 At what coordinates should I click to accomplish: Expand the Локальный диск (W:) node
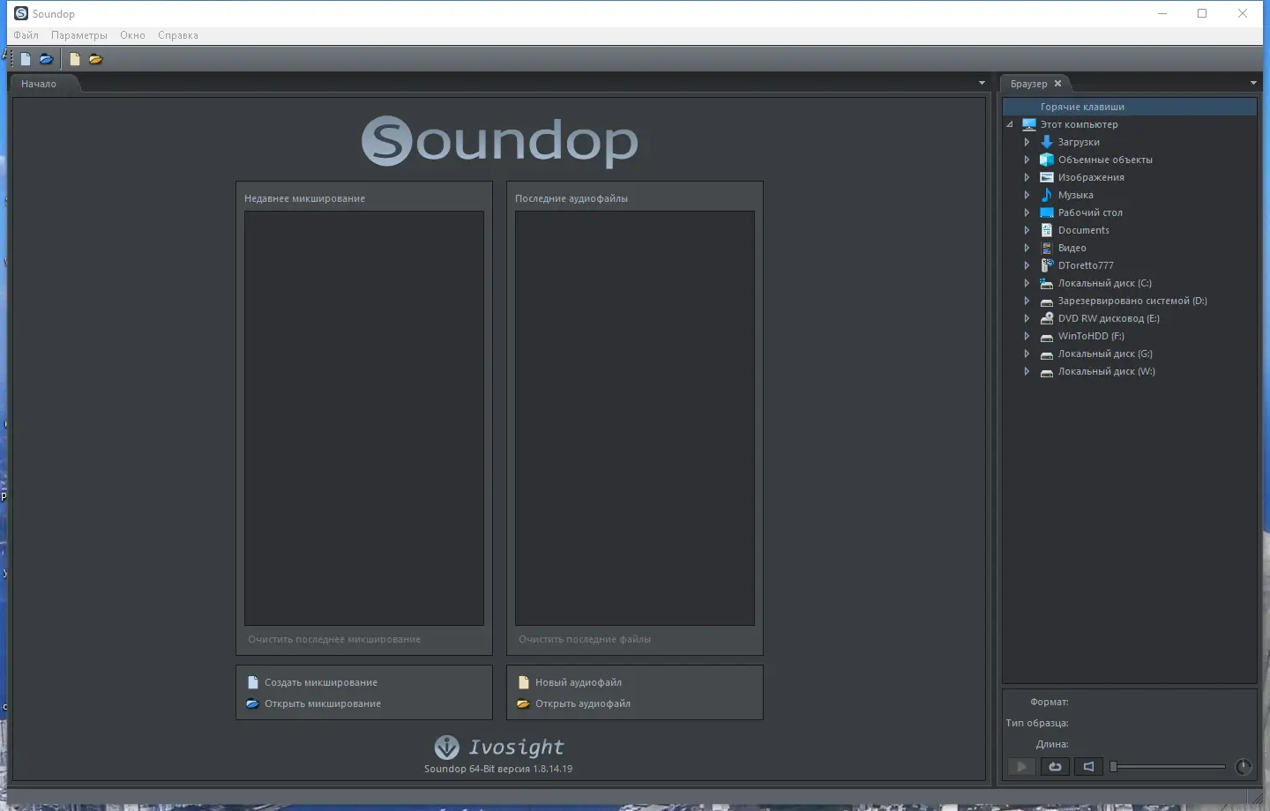tap(1027, 371)
